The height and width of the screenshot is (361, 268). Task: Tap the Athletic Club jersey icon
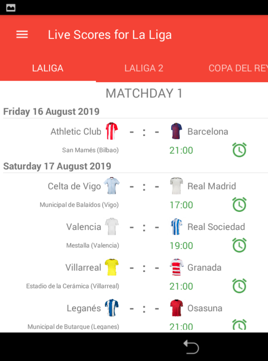[112, 131]
